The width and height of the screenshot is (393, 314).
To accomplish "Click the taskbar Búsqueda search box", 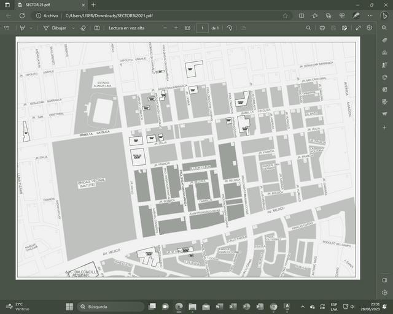I will click(x=111, y=307).
